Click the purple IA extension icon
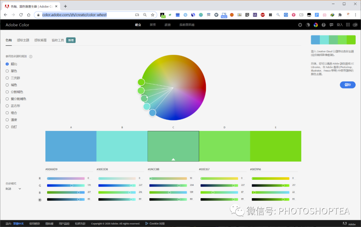Screen dimensions: 361x227 [x=255, y=15]
